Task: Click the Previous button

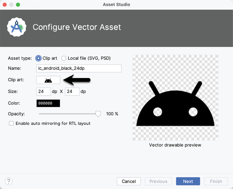Action: pos(158,181)
